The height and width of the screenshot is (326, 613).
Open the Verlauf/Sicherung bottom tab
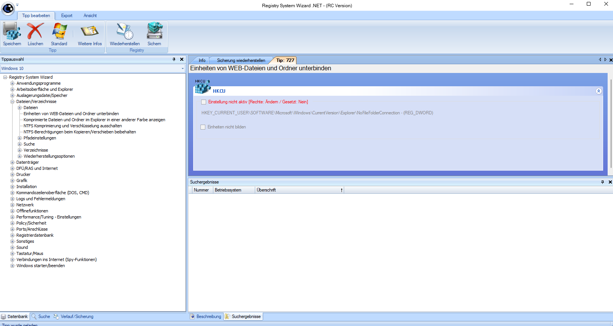pyautogui.click(x=74, y=317)
